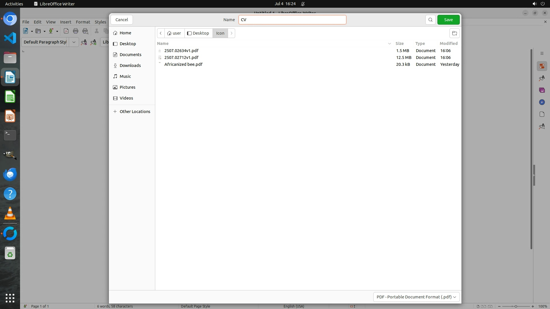Create a new folder via the folder icon

tap(454, 33)
